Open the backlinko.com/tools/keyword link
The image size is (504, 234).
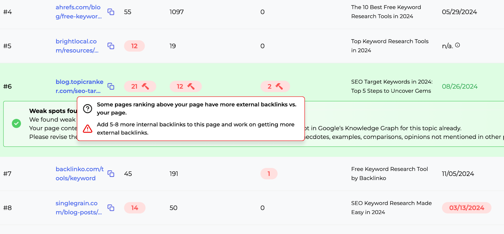click(x=79, y=174)
